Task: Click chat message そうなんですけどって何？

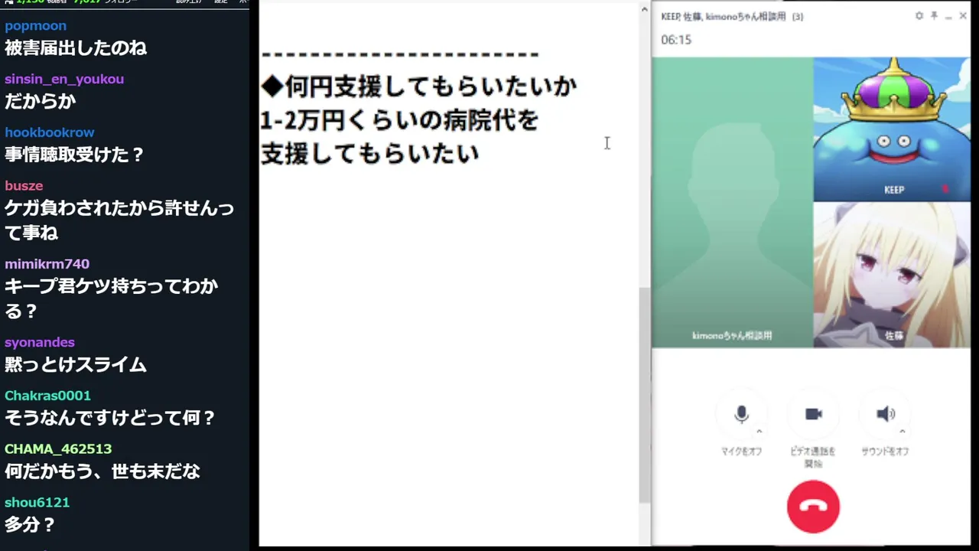Action: [111, 418]
